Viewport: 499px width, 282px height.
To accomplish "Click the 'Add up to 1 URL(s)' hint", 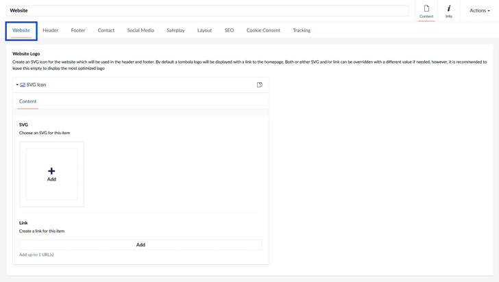I will [x=36, y=255].
